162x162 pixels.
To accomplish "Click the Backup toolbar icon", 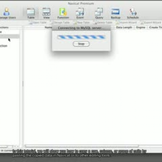I will 115,14.
